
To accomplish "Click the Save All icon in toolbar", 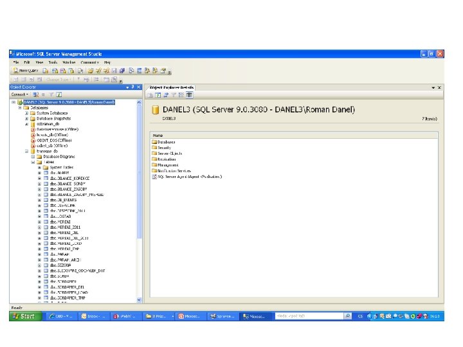I will 122,71.
